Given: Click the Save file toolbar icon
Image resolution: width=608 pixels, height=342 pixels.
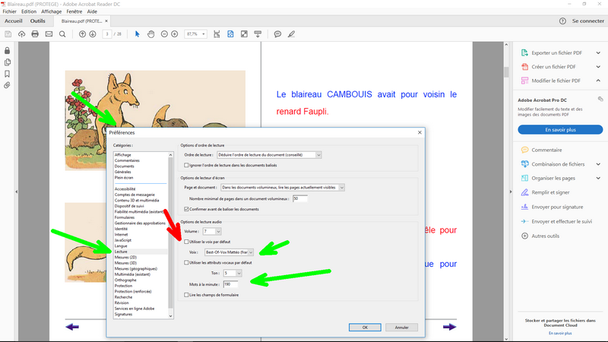Looking at the screenshot, I should point(8,34).
